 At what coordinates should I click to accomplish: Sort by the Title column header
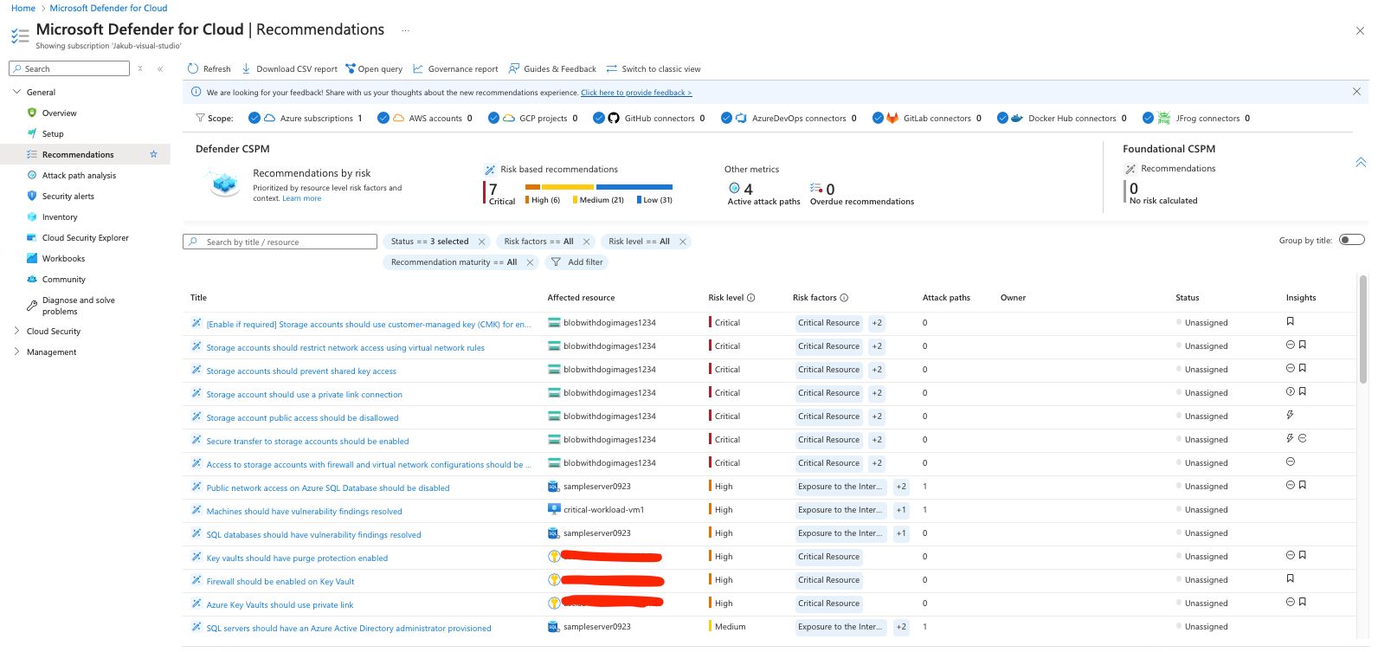coord(198,298)
